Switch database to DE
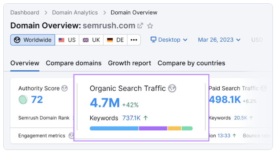Image resolution: width=277 pixels, height=154 pixels. (x=115, y=40)
